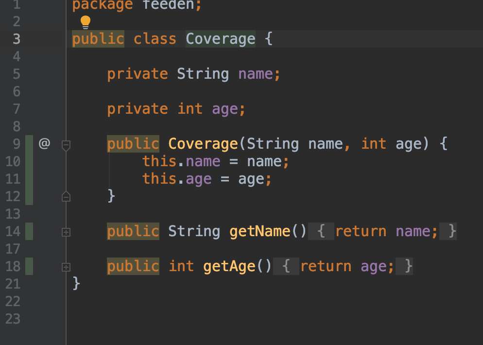The height and width of the screenshot is (345, 483).
Task: Click line number 3 in the gutter
Action: click(x=17, y=39)
